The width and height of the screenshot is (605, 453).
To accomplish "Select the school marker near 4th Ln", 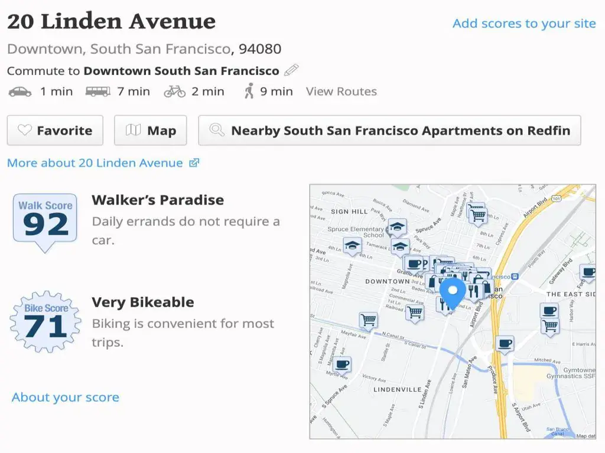I will click(353, 245).
